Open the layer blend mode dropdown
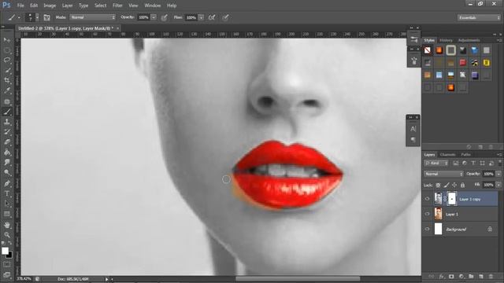The width and height of the screenshot is (504, 283). tap(443, 174)
